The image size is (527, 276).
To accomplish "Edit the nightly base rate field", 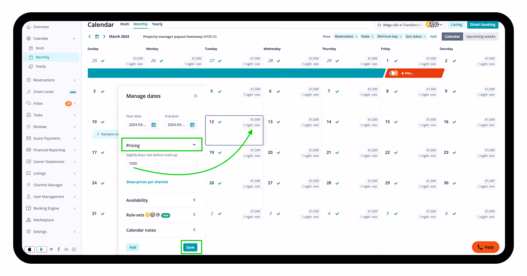I will (162, 163).
